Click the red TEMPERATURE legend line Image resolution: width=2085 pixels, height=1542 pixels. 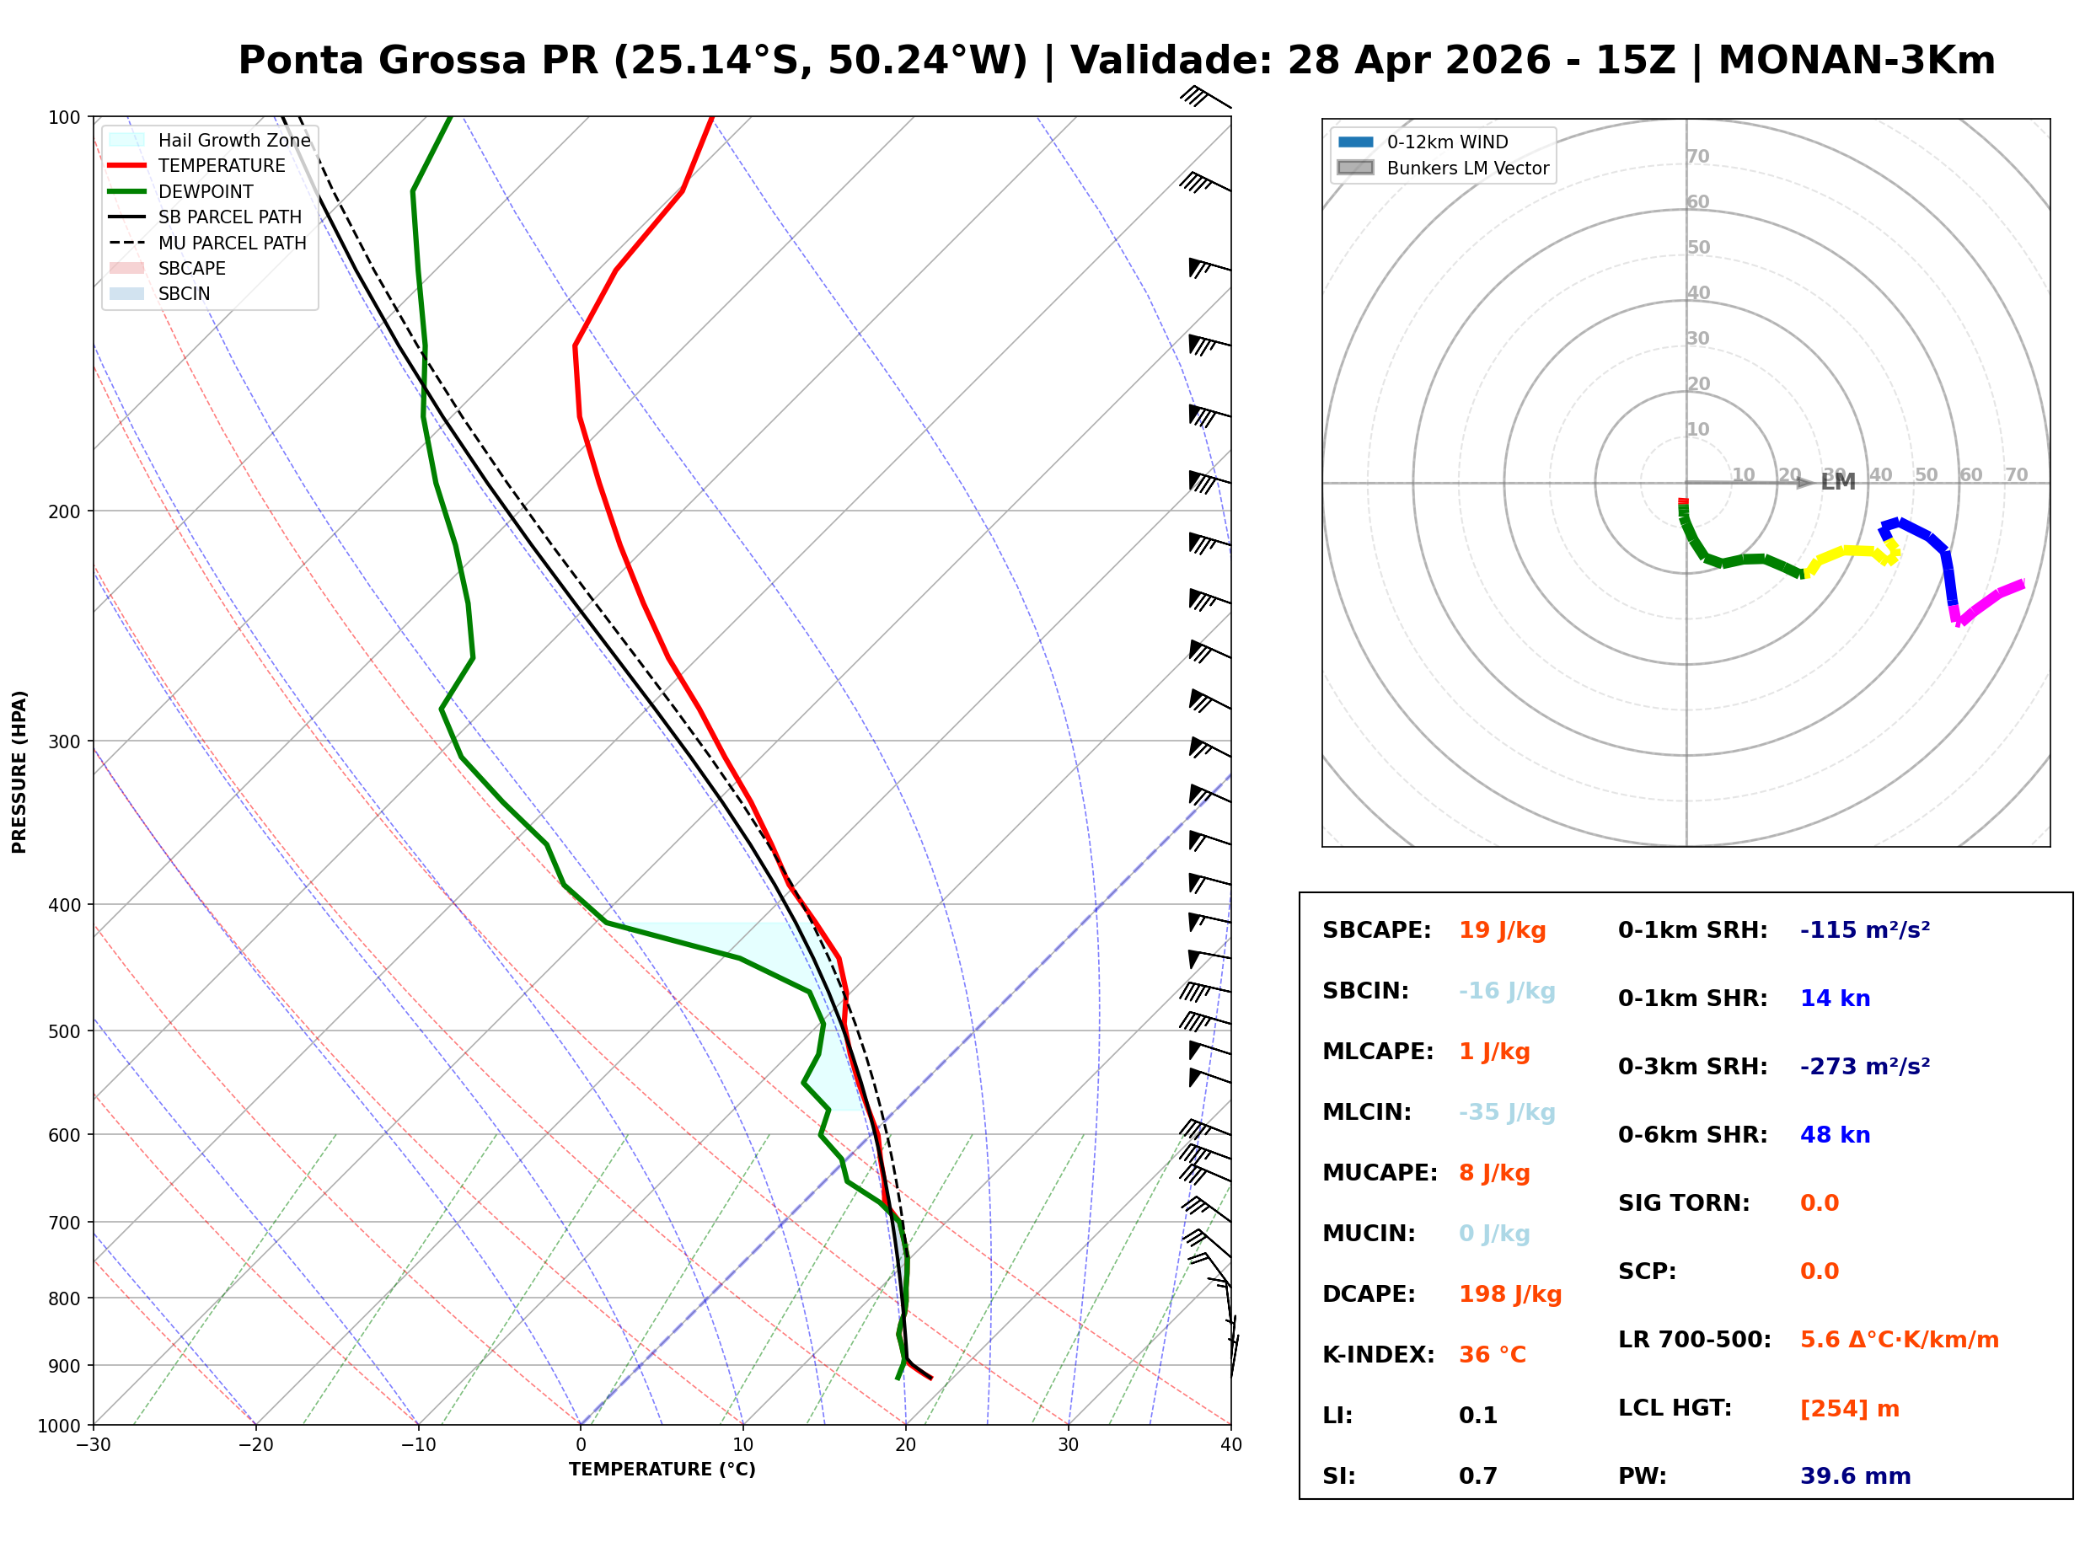(127, 165)
